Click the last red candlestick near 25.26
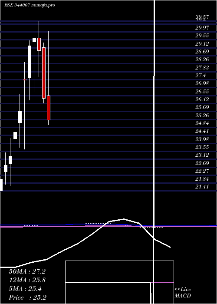This screenshot has width=217, height=304. [x=49, y=108]
